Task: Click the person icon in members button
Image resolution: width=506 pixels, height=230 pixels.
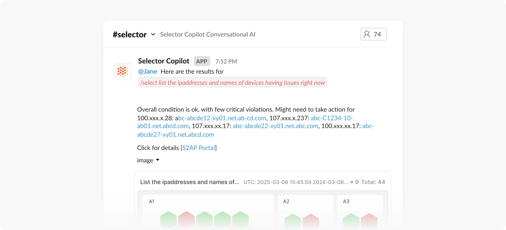Action: click(367, 34)
